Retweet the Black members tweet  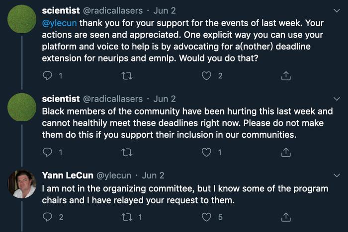[x=127, y=153]
